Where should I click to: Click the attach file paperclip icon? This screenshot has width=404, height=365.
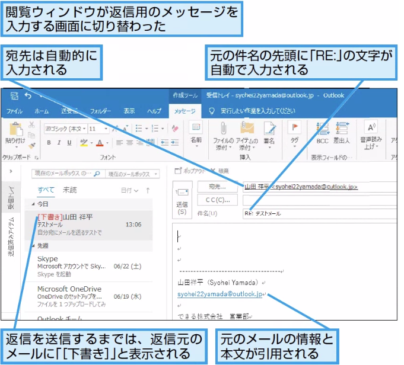[224, 129]
